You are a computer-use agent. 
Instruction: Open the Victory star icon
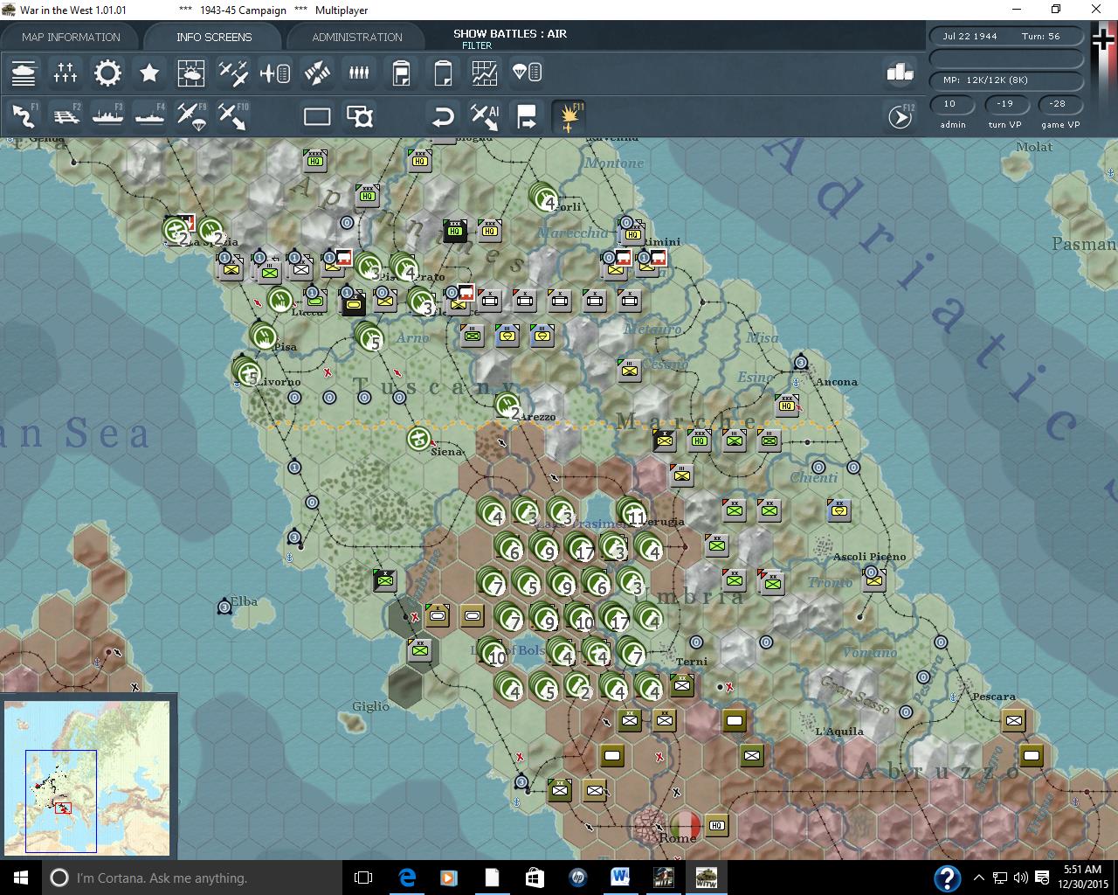click(x=149, y=73)
